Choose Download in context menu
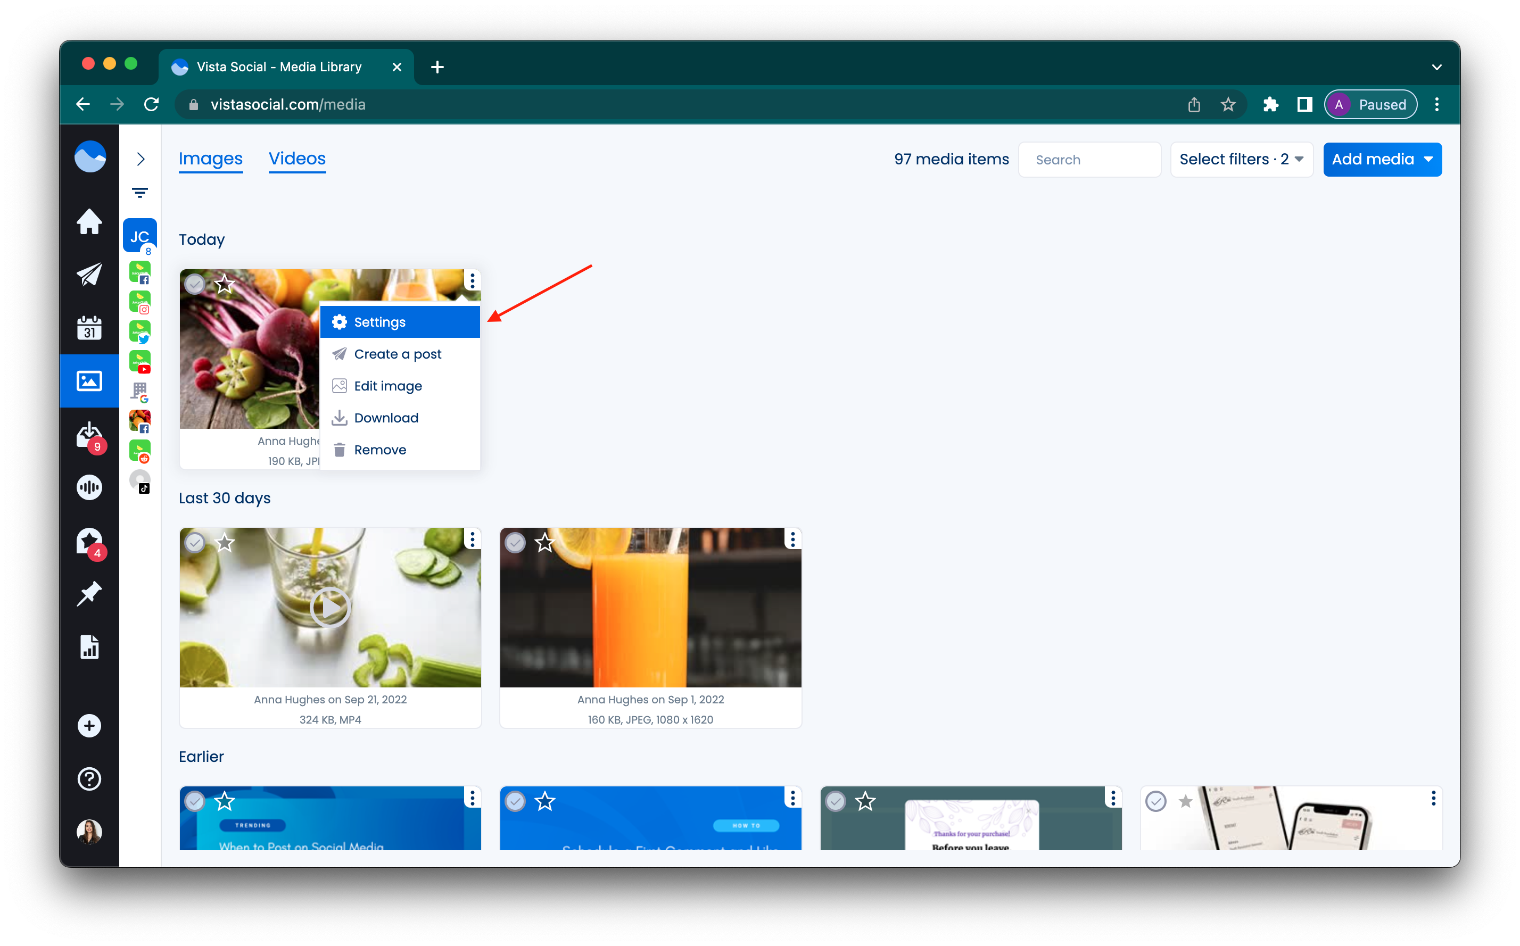This screenshot has height=946, width=1520. point(400,418)
